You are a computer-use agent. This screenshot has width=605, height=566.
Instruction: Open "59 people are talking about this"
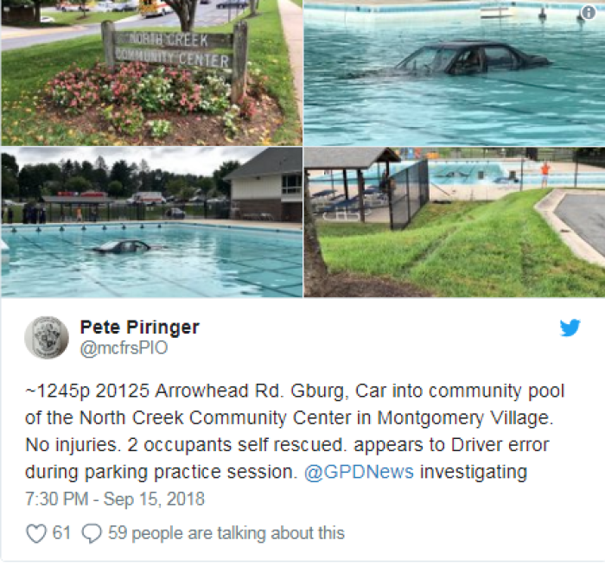pos(226,533)
